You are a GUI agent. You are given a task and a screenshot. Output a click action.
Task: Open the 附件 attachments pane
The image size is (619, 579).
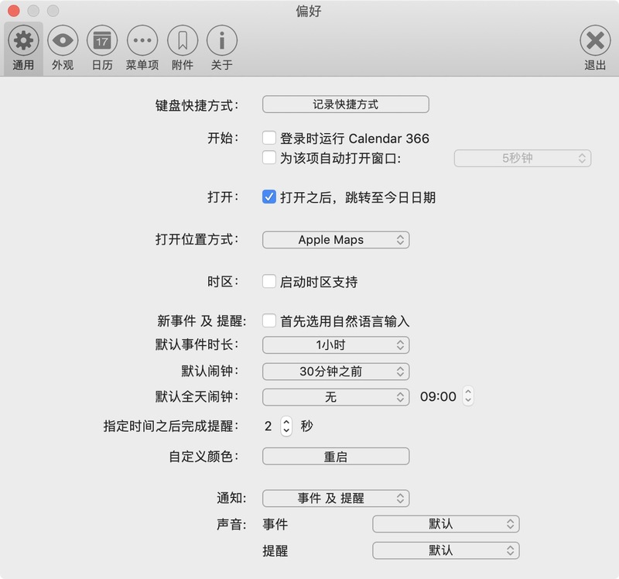pyautogui.click(x=183, y=47)
